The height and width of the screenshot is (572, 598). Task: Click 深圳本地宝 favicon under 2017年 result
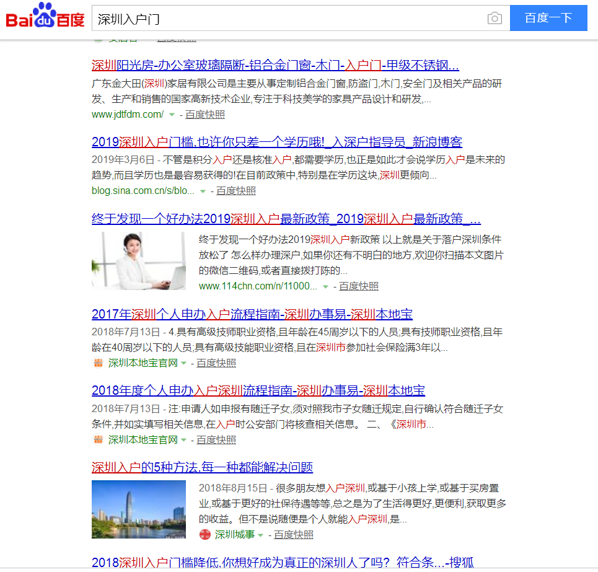(x=98, y=363)
